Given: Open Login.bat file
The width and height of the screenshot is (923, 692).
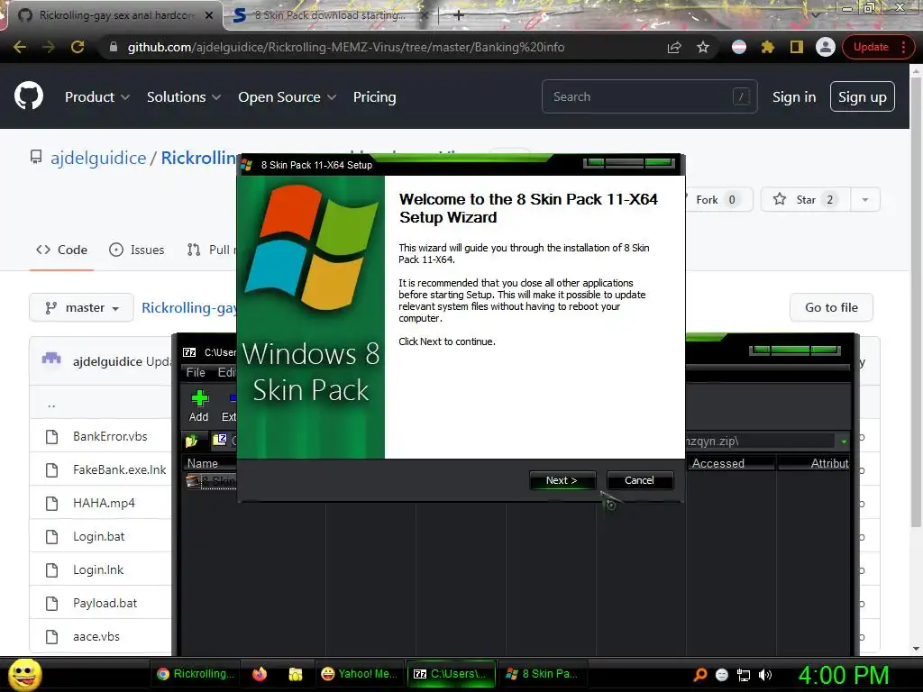Looking at the screenshot, I should pos(99,537).
